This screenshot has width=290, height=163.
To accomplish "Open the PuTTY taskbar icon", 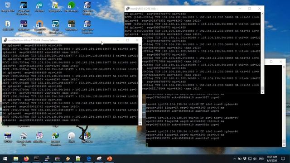I will click(47, 159).
